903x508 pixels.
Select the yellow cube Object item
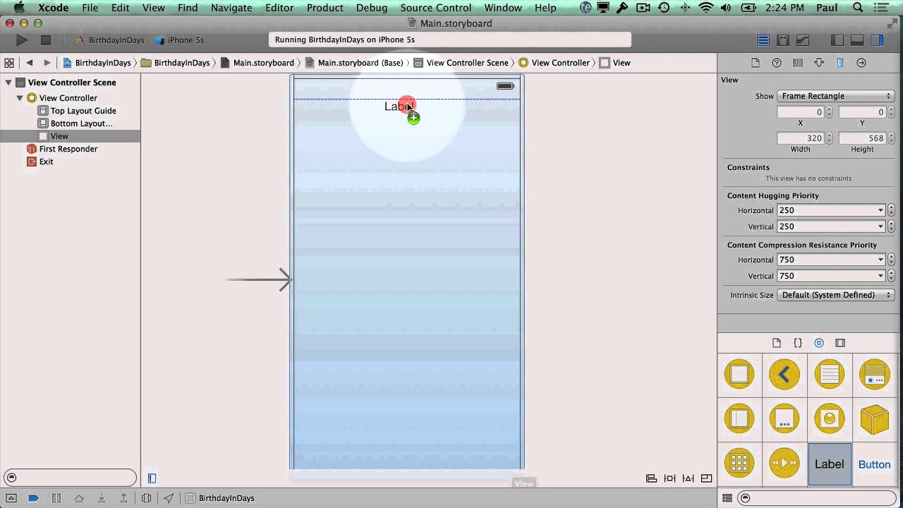pyautogui.click(x=875, y=419)
